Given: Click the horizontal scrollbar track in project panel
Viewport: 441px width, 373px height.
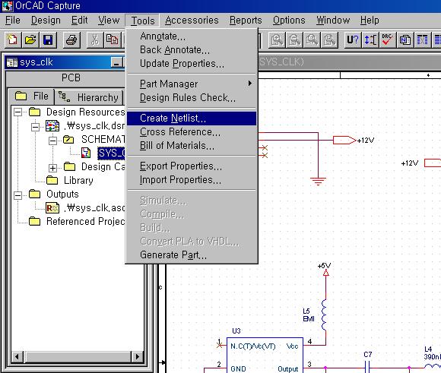Looking at the screenshot, I should pos(78,357).
